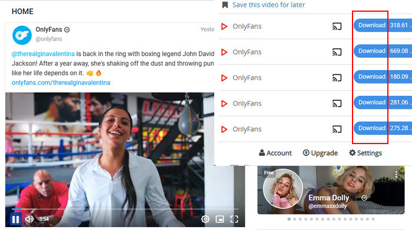Open the OnlyFans account name in post header
The width and height of the screenshot is (412, 230).
click(x=49, y=29)
